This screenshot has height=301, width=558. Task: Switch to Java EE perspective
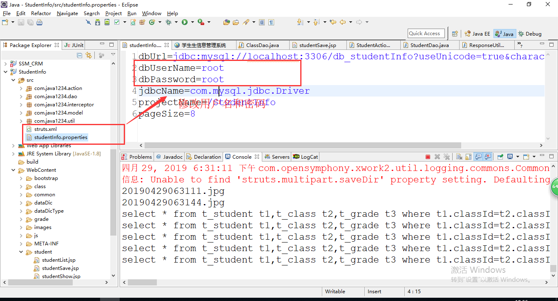477,34
